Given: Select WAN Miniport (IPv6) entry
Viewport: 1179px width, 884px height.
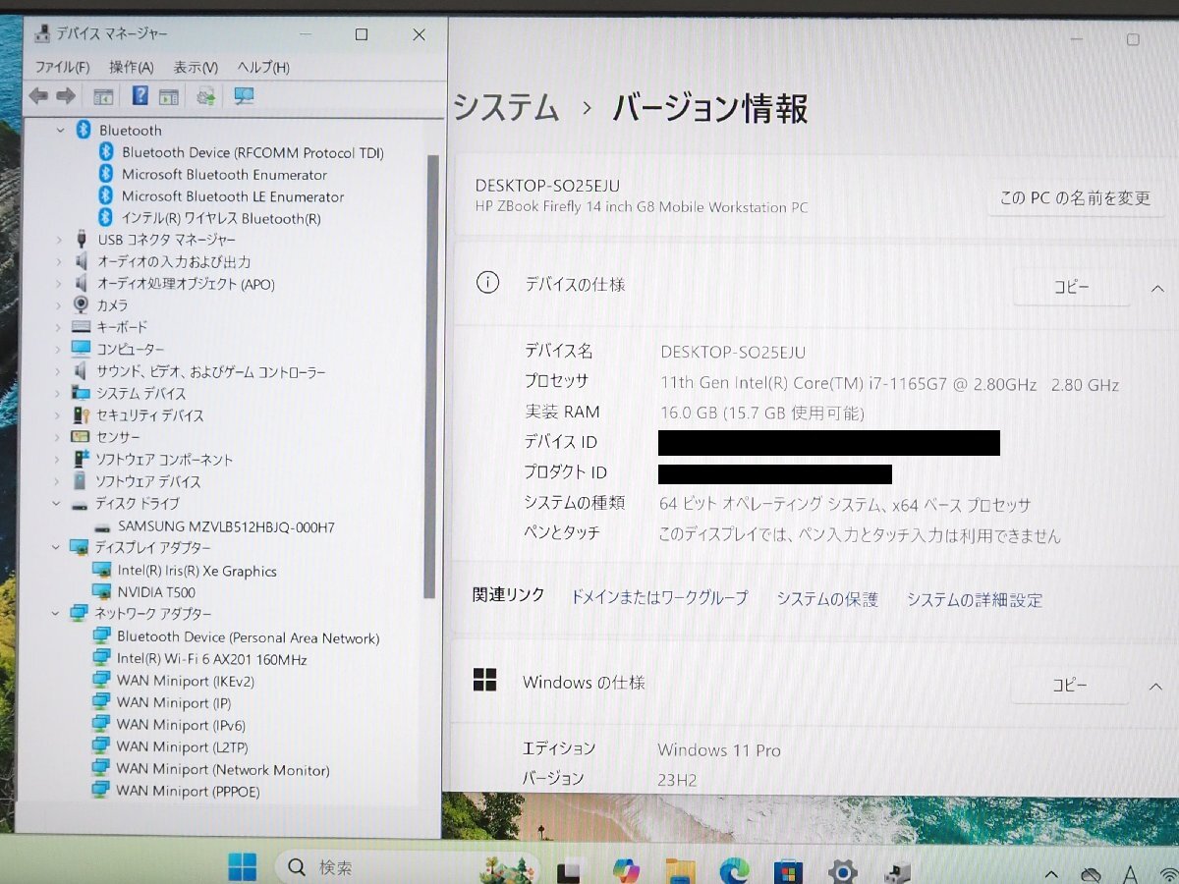Looking at the screenshot, I should tap(181, 725).
